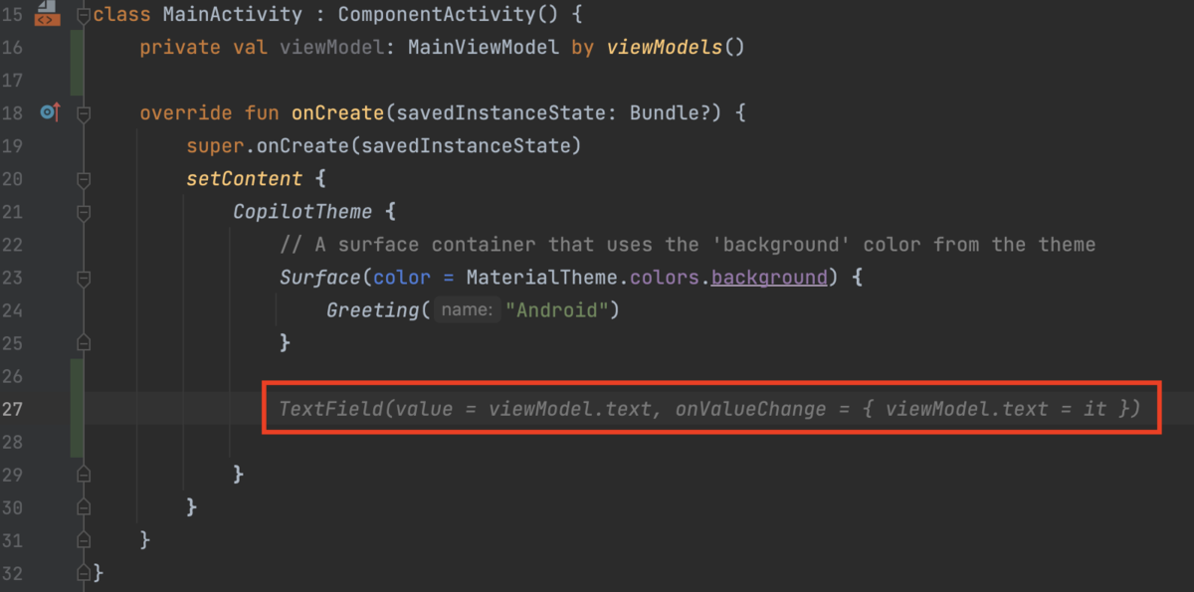This screenshot has width=1194, height=592.
Task: Click line number 16 in the gutter
Action: click(13, 47)
